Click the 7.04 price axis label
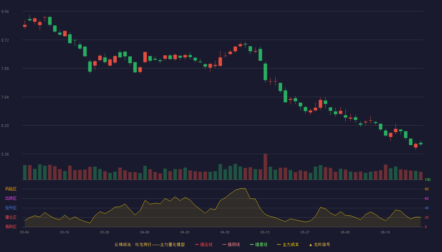The image size is (442, 252). (5, 97)
